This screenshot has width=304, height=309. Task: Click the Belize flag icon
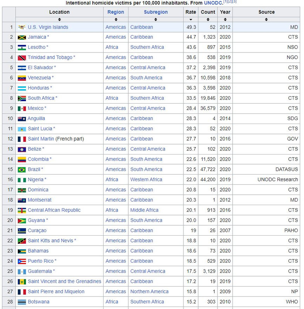click(22, 149)
